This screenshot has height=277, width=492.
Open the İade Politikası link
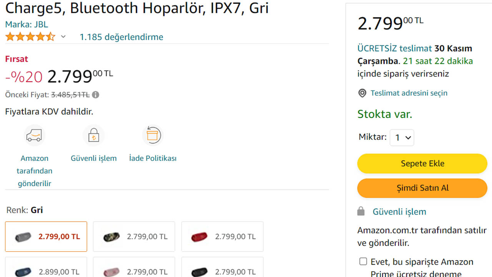coord(153,158)
